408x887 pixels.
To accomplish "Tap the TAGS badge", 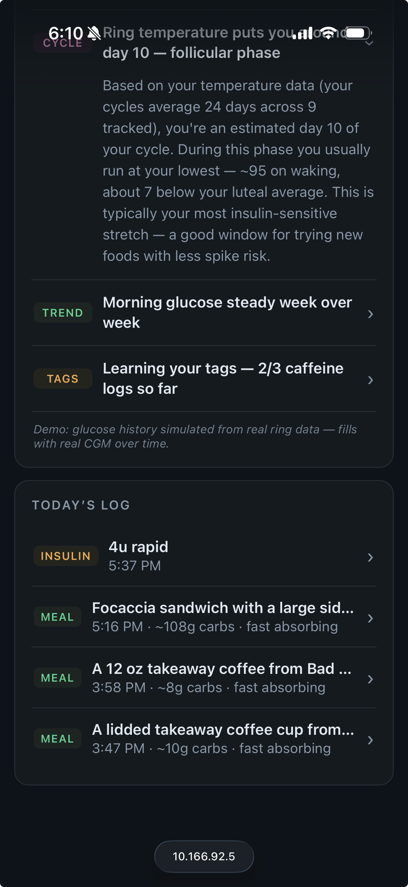I will pos(63,379).
